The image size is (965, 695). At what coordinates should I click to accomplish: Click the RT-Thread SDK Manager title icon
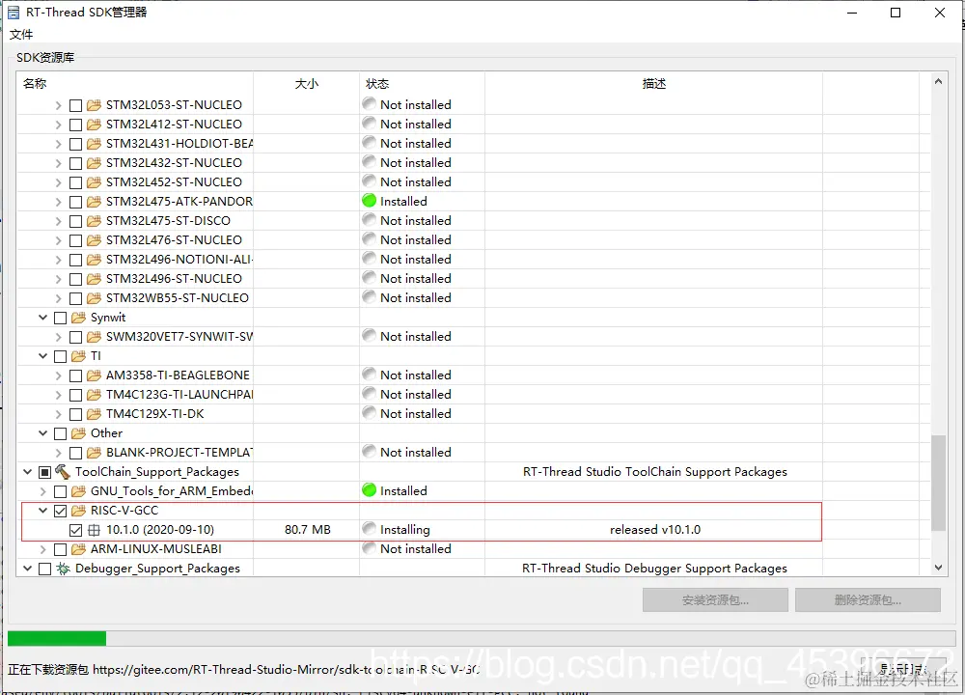pyautogui.click(x=13, y=13)
